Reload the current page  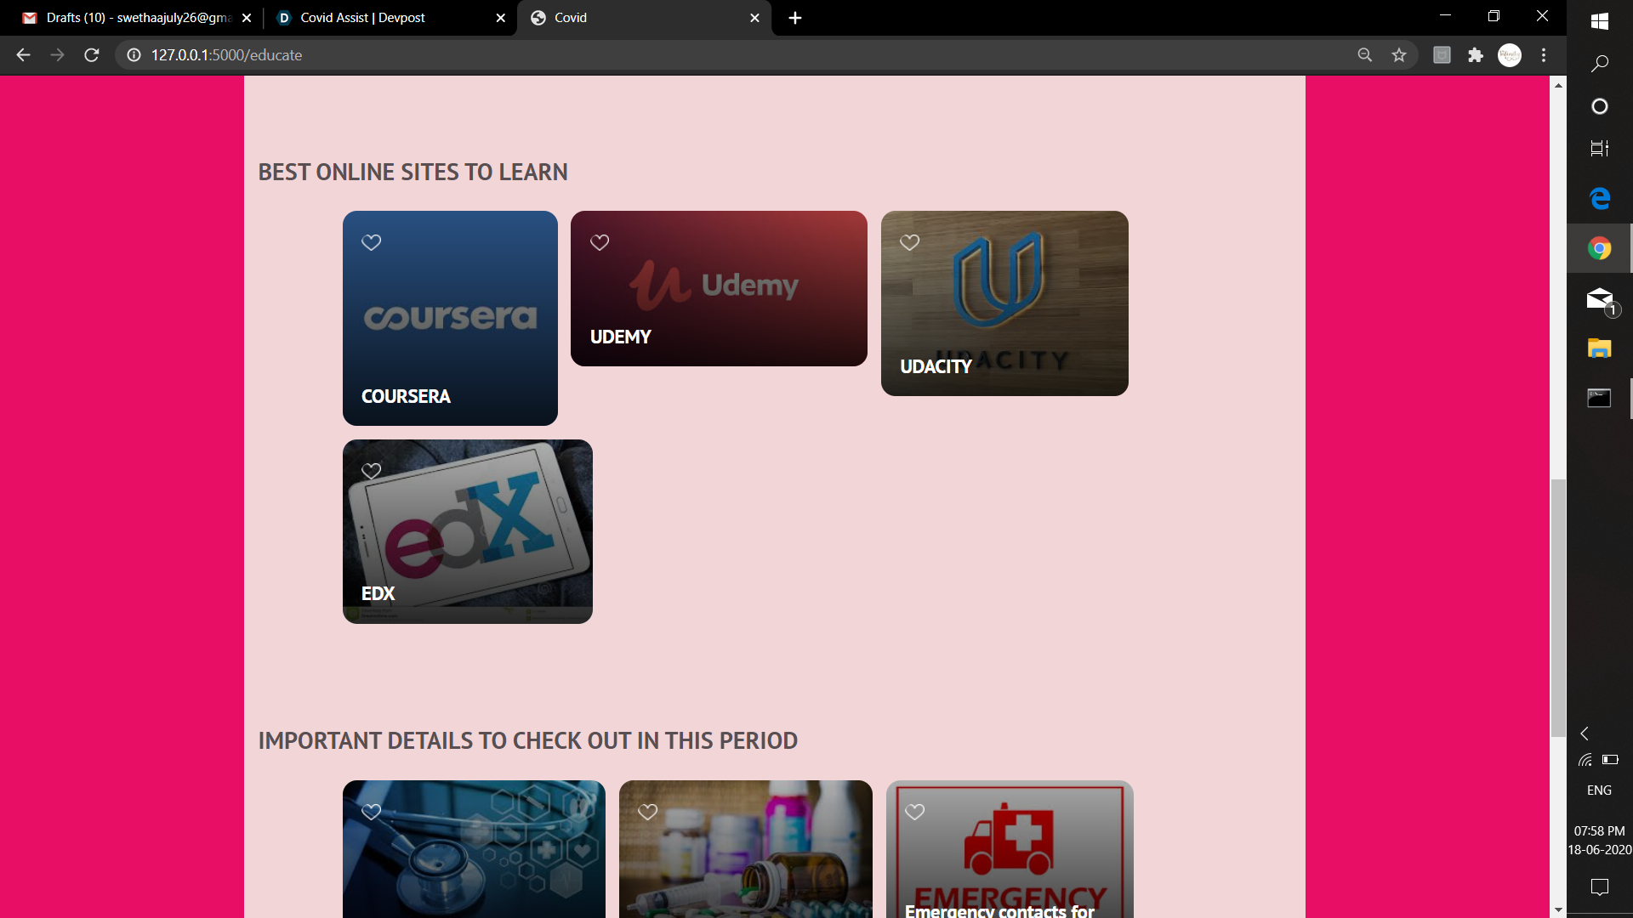point(92,55)
